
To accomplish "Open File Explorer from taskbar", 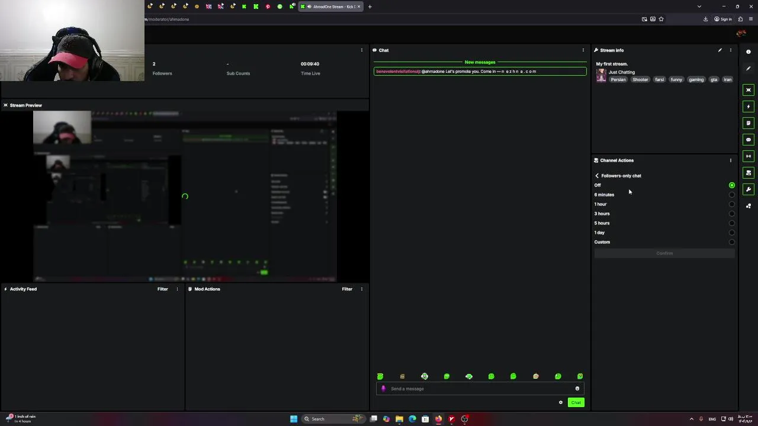I will tap(399, 419).
